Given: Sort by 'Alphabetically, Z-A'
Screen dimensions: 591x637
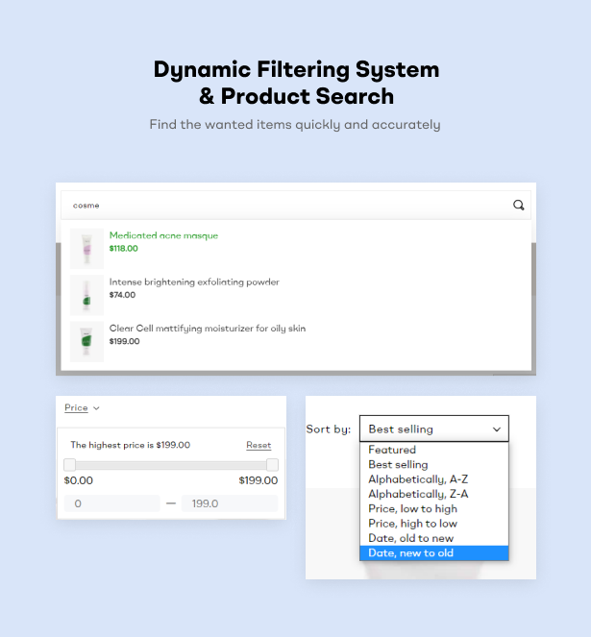Looking at the screenshot, I should [434, 494].
